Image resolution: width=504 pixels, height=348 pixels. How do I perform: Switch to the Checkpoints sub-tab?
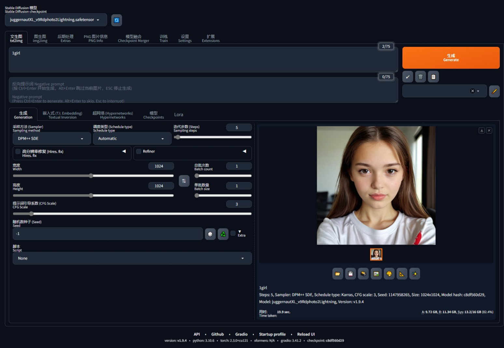(x=154, y=115)
